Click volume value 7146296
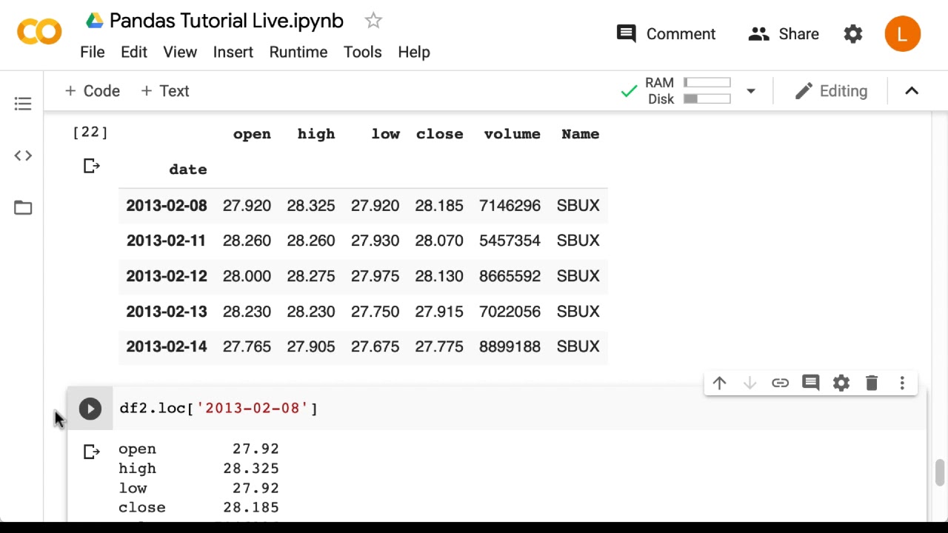The width and height of the screenshot is (948, 533). [x=510, y=206]
